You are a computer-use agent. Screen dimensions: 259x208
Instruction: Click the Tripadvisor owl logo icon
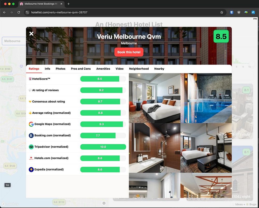click(31, 147)
